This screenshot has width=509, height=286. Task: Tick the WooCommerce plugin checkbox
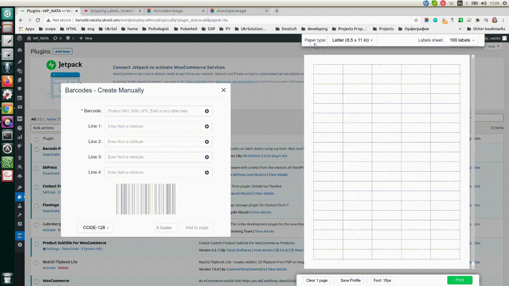[37, 281]
